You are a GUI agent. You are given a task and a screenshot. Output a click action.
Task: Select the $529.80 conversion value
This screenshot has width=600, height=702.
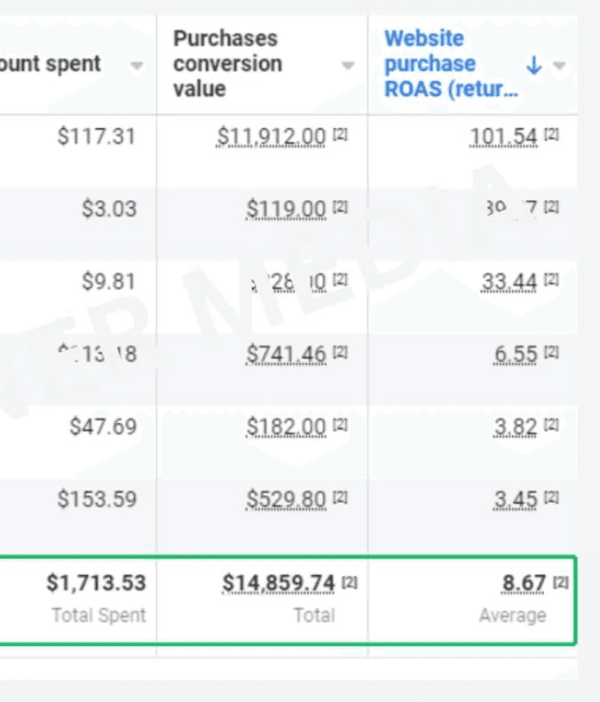click(286, 499)
